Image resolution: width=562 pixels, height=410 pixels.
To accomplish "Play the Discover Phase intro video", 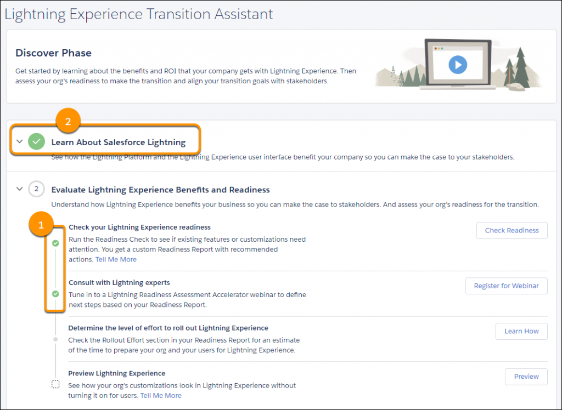I will (457, 65).
